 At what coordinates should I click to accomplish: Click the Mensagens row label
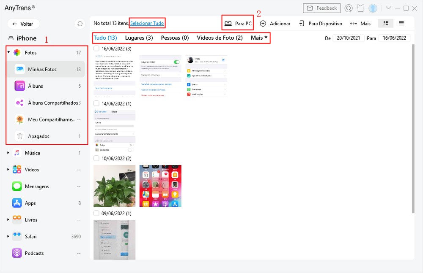(37, 187)
